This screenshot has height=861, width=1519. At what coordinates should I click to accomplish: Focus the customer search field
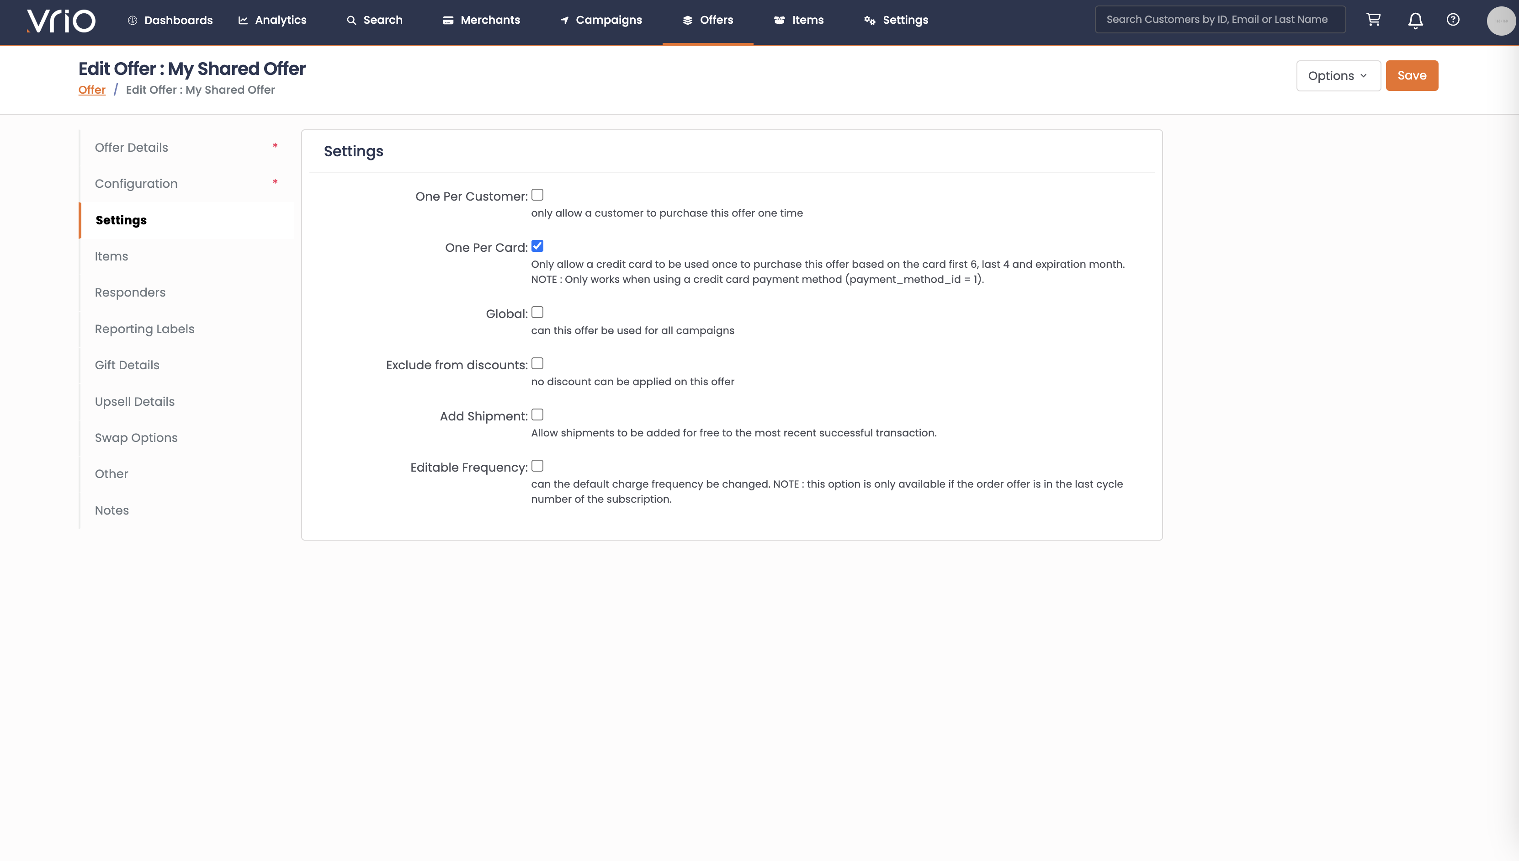(x=1220, y=20)
